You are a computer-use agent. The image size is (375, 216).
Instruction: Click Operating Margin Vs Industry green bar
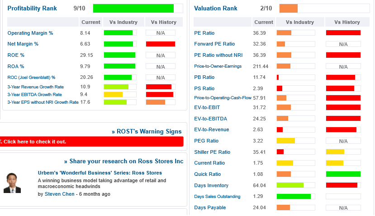coord(118,32)
